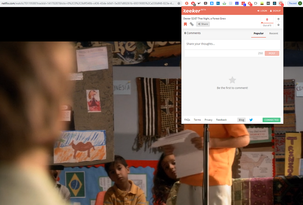Toggle the red bookmark icon for Dexter episode
This screenshot has width=303, height=205.
[x=185, y=24]
